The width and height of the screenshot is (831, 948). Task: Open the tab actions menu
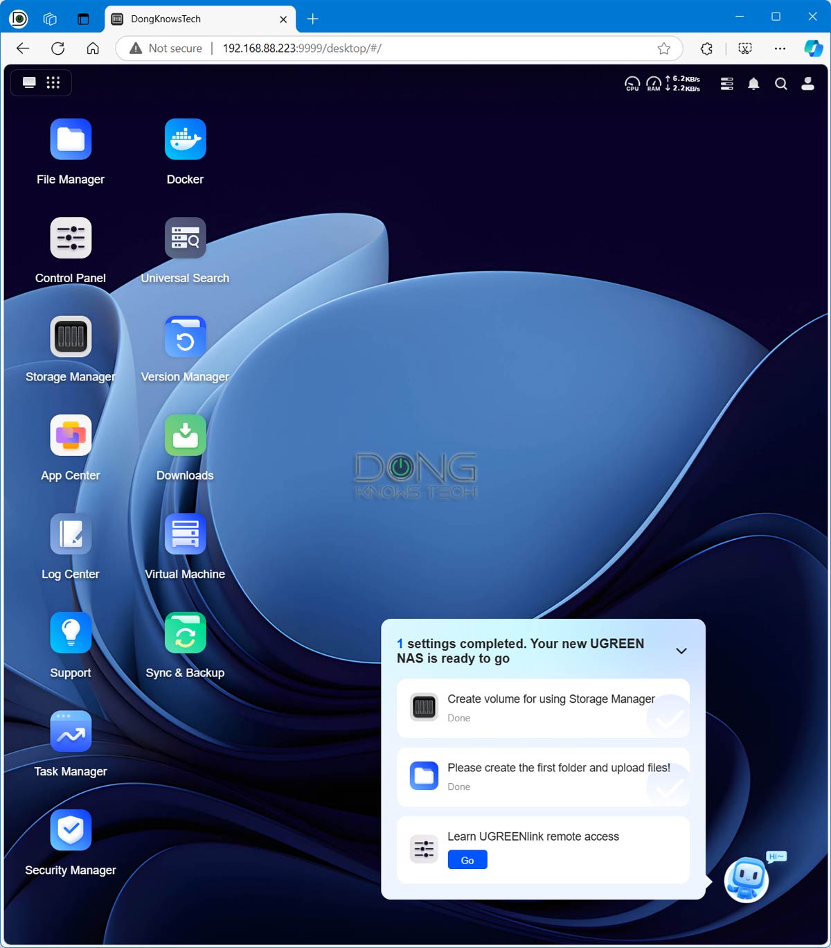click(83, 19)
